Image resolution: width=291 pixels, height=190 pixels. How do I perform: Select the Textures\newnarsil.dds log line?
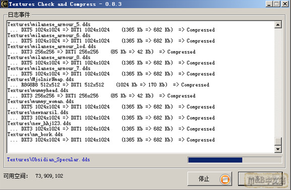38,112
